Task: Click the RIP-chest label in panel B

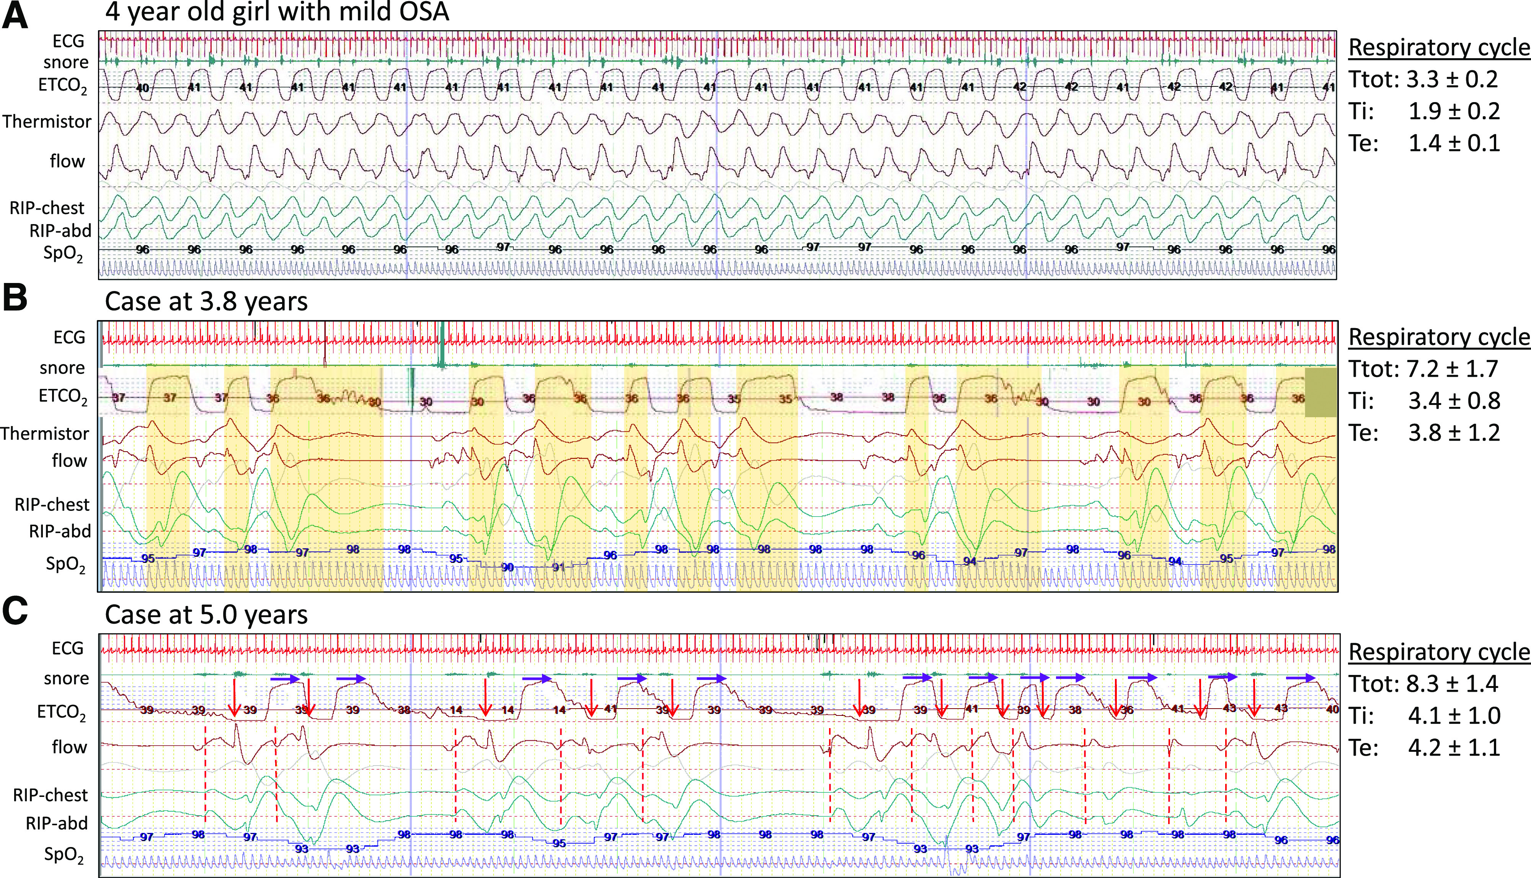Action: click(x=52, y=505)
